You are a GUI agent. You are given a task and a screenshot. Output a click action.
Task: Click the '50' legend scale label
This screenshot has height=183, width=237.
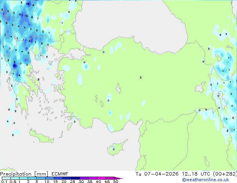pos(116,182)
